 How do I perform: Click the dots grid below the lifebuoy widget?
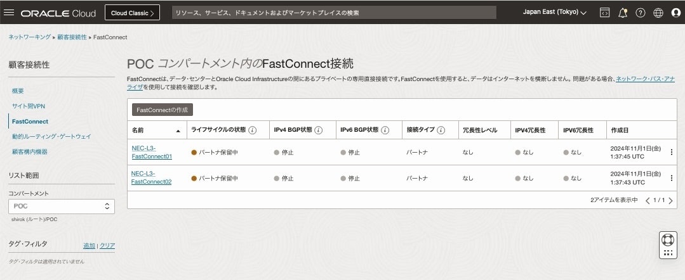pos(668,253)
